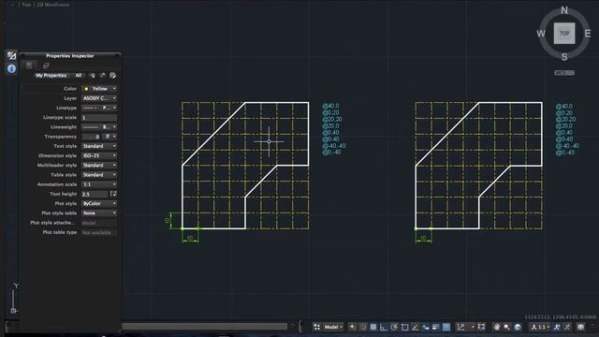Toggle grid display in status bar
The width and height of the screenshot is (599, 337).
[x=373, y=327]
